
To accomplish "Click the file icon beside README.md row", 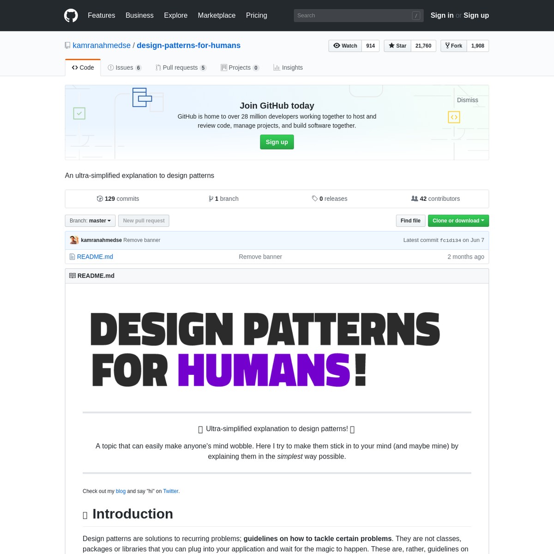I will pyautogui.click(x=72, y=257).
